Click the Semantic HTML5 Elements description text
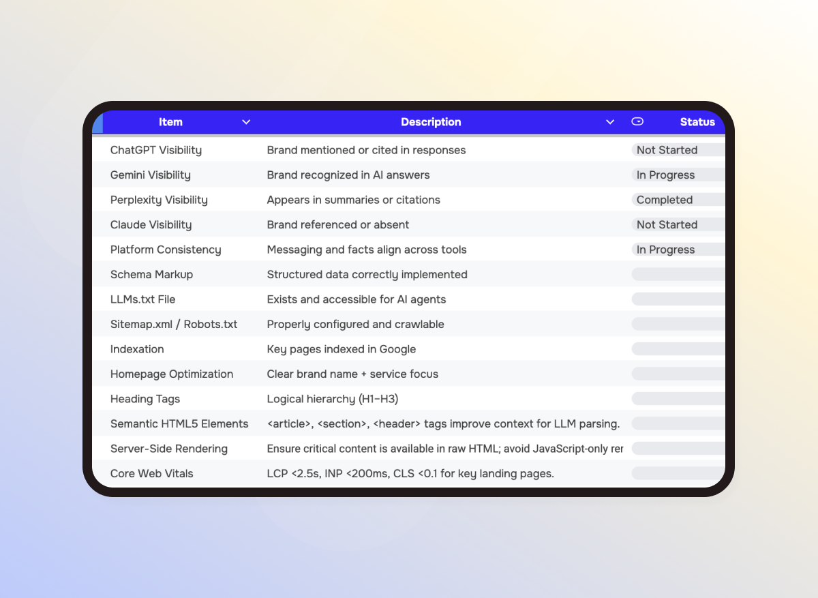 (442, 423)
